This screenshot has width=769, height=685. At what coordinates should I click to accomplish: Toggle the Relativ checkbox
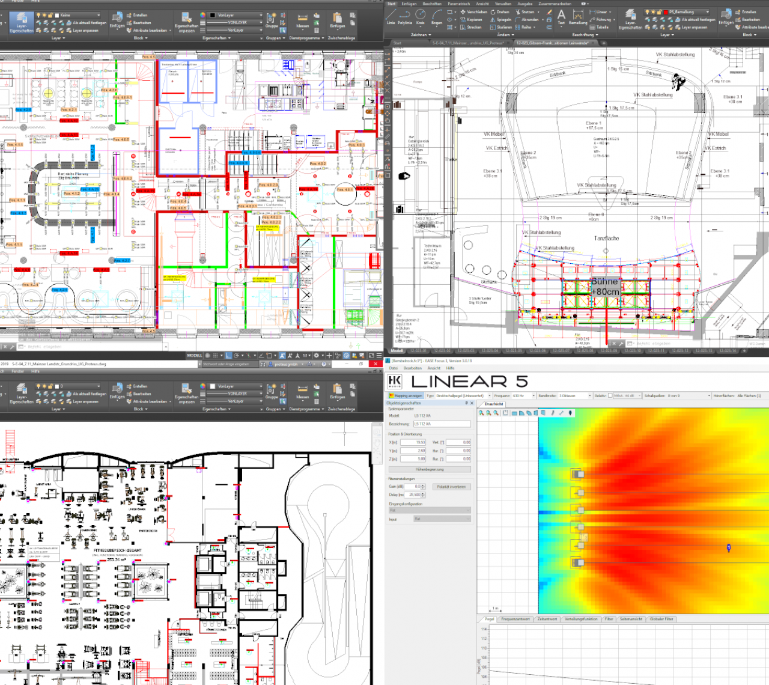pos(610,396)
